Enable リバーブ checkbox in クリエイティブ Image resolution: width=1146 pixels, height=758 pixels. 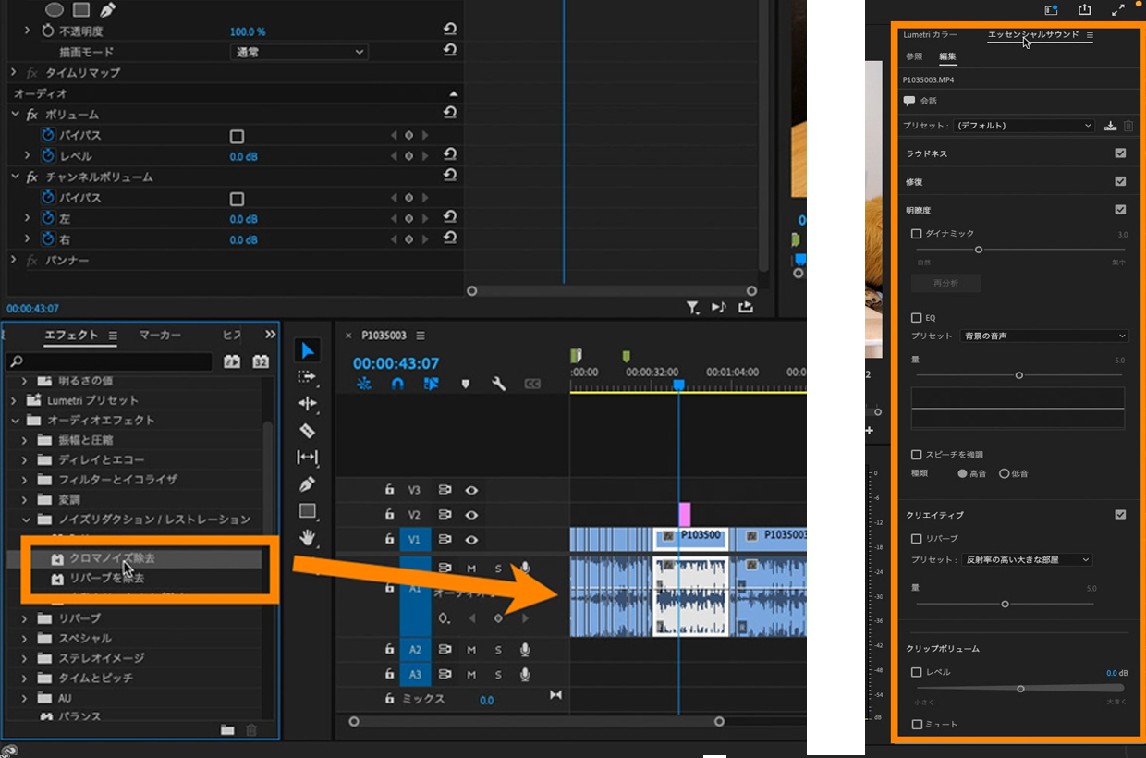(x=917, y=539)
